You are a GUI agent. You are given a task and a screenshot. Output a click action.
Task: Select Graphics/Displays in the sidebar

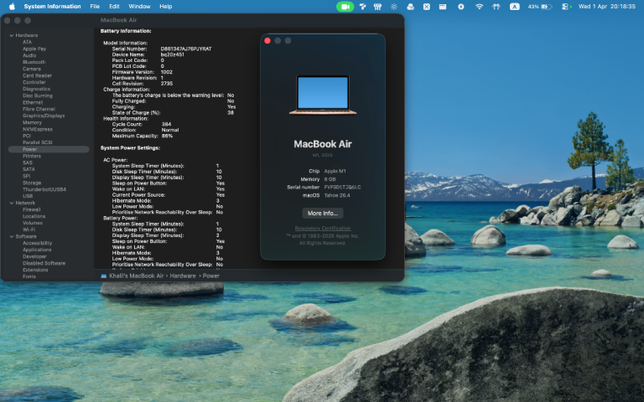44,116
